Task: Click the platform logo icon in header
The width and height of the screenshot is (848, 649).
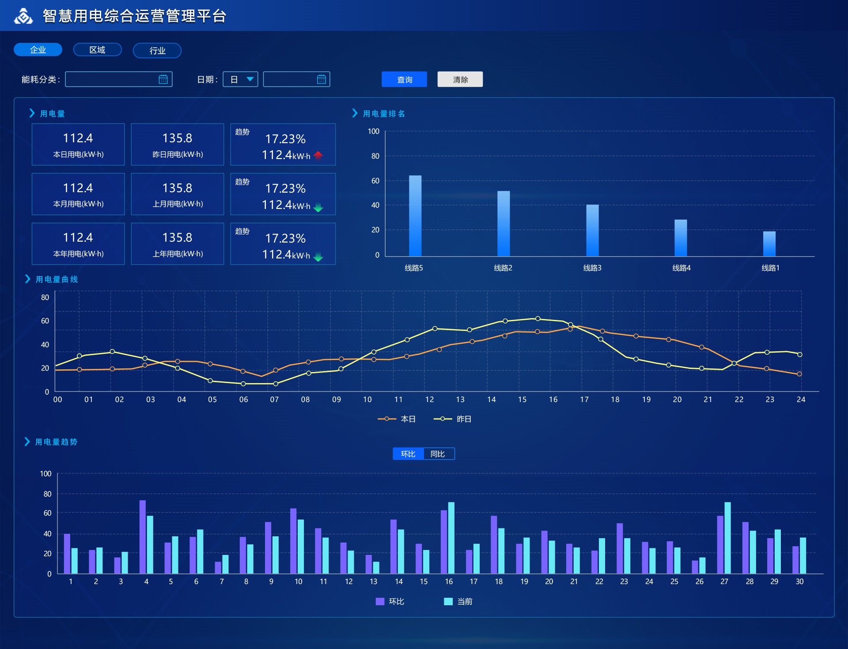Action: point(23,16)
